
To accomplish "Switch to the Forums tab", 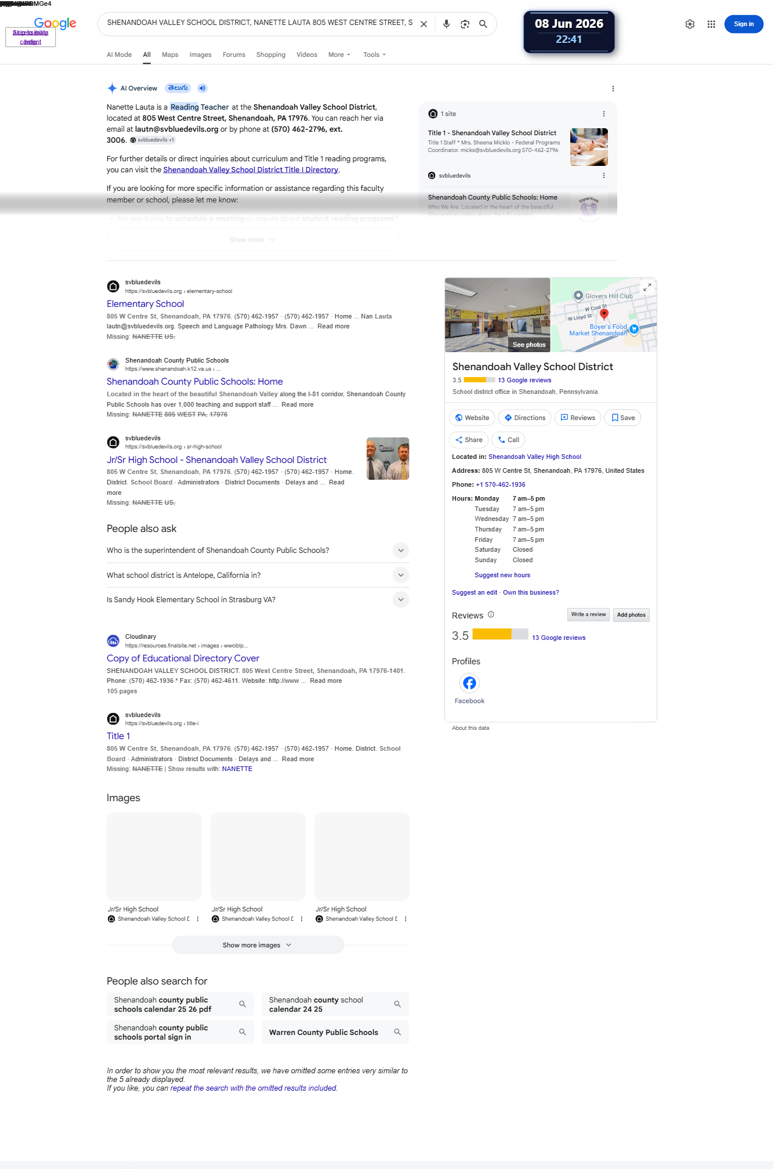I will point(234,55).
